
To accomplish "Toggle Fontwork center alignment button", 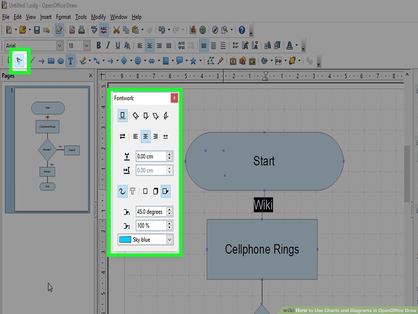I will 146,136.
